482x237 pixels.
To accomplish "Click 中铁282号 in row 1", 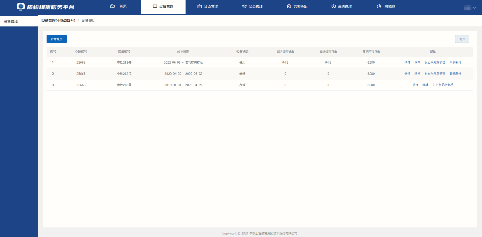I will coord(124,62).
